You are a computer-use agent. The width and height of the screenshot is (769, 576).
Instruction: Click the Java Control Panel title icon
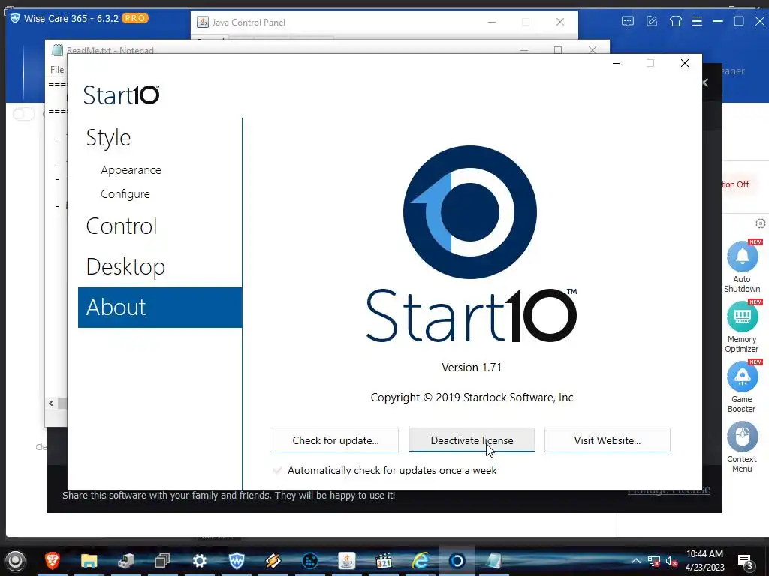click(202, 22)
